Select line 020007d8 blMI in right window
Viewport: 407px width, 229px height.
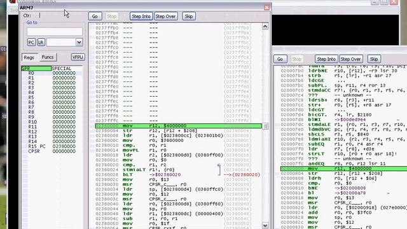click(x=343, y=120)
